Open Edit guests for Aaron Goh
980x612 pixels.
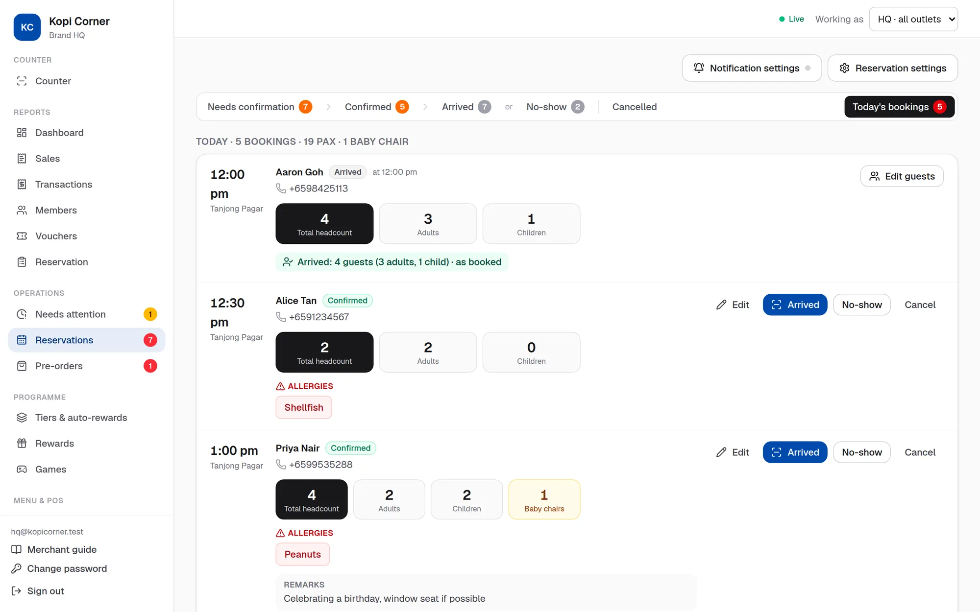[x=902, y=176]
